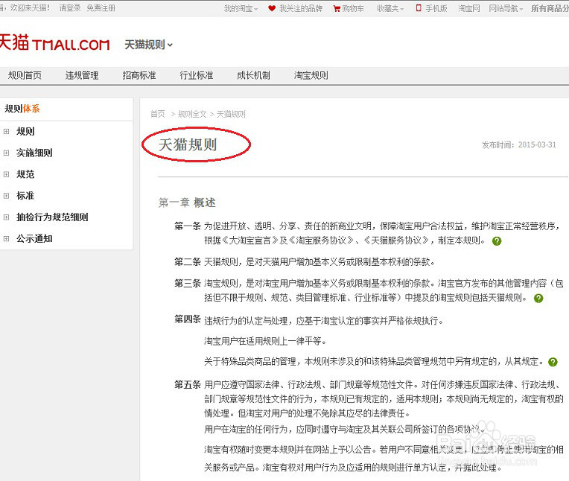Click the 规则体系 sidebar heading
The width and height of the screenshot is (569, 481).
pyautogui.click(x=22, y=109)
